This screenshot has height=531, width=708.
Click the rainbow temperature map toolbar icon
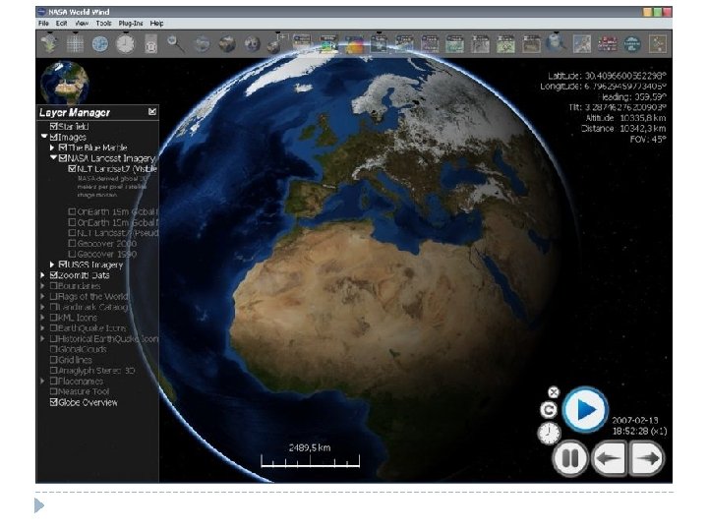coord(354,44)
